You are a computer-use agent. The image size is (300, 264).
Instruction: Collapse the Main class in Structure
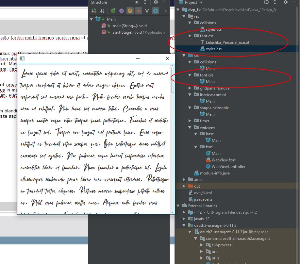pyautogui.click(x=92, y=19)
